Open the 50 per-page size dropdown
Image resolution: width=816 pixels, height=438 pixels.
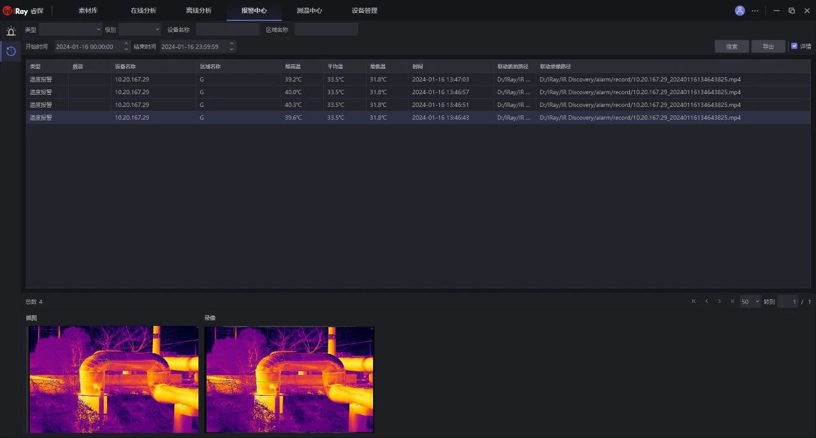(x=750, y=302)
